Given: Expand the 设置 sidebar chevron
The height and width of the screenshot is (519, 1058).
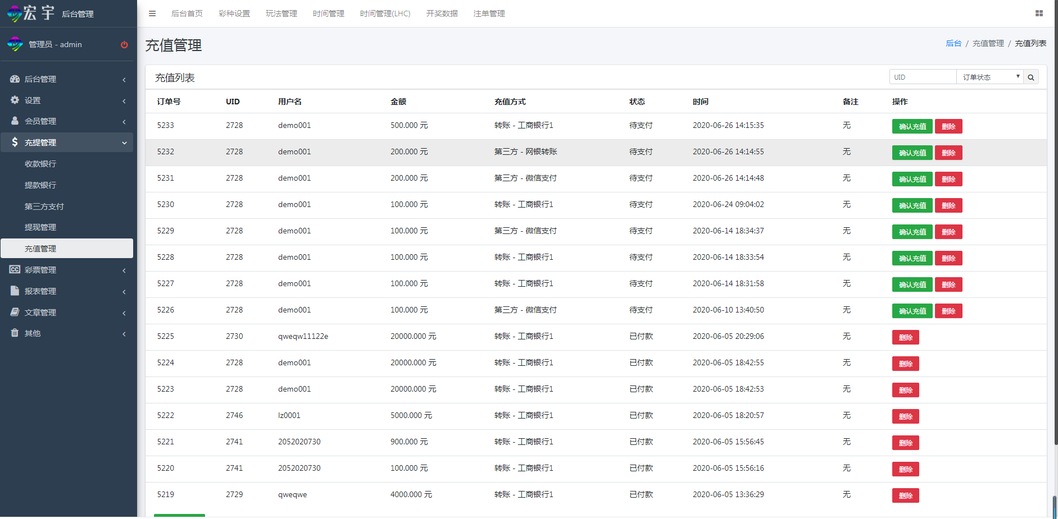Looking at the screenshot, I should click(x=124, y=101).
